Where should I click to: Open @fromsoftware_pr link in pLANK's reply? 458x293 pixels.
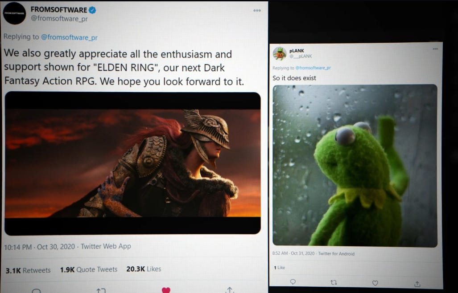point(313,68)
